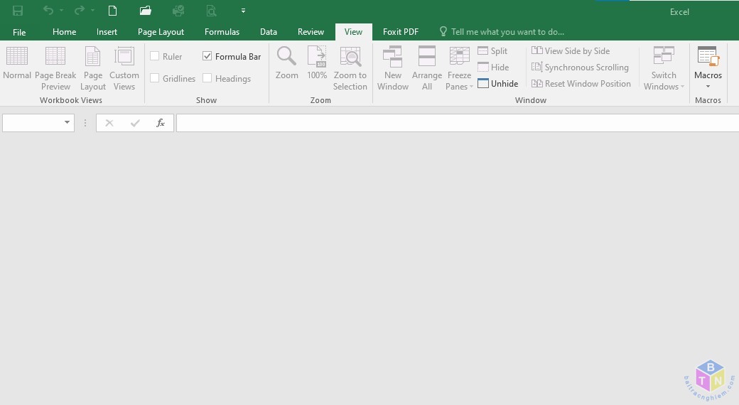
Task: Select the View tab
Action: (x=353, y=32)
